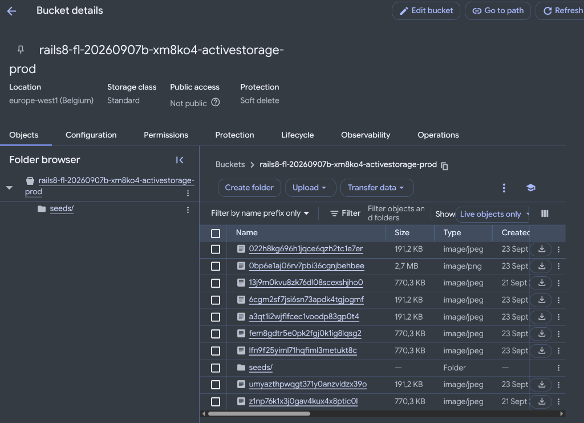This screenshot has height=423, width=584.
Task: Click the Create folder button
Action: point(249,187)
